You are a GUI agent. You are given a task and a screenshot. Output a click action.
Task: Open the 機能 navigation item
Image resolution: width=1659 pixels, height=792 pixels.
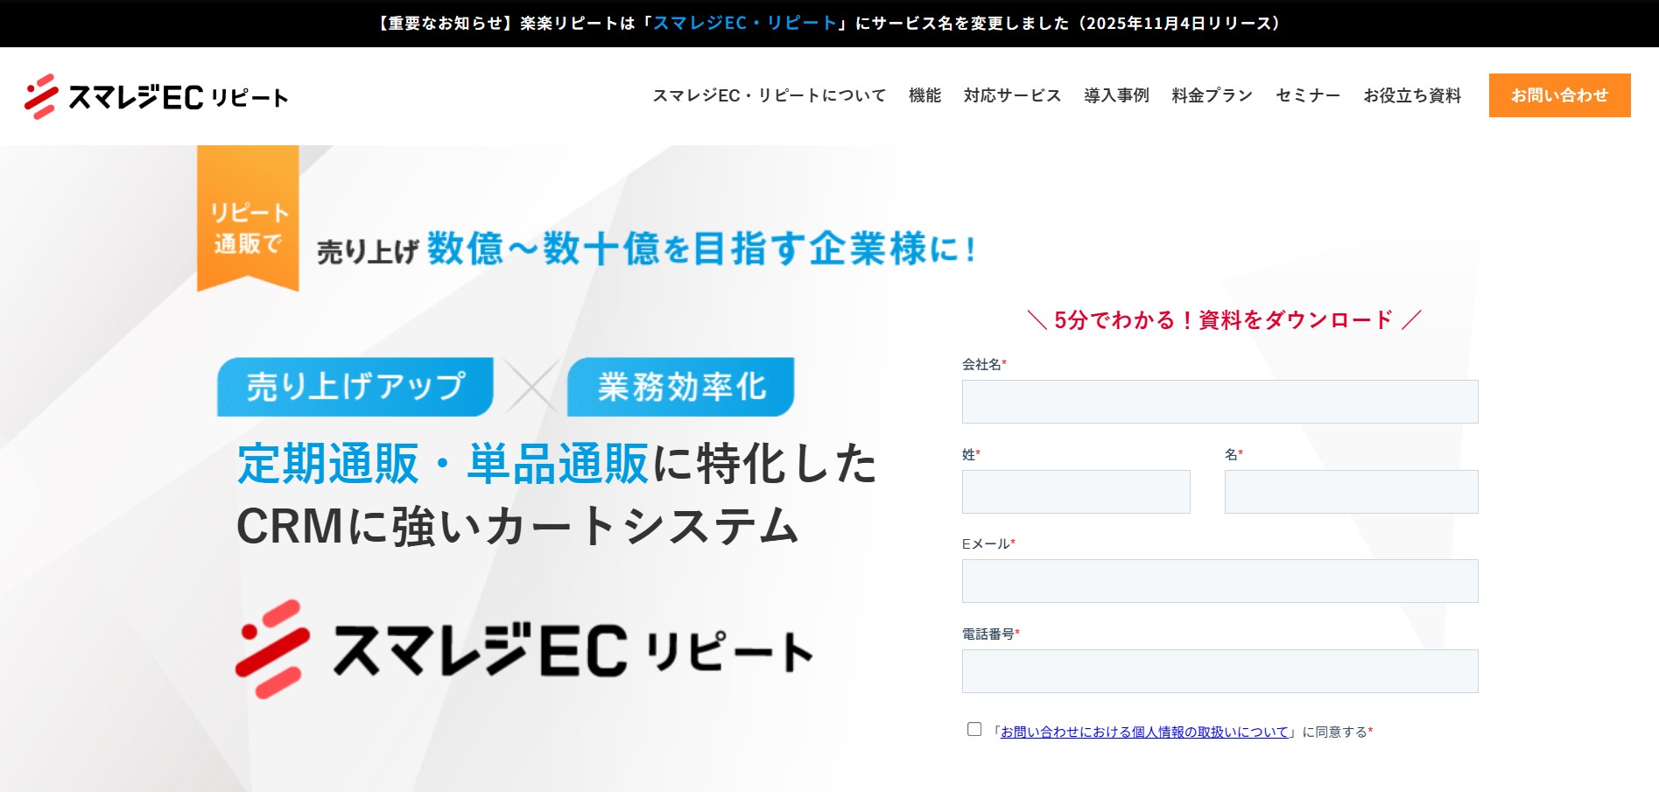pos(924,95)
